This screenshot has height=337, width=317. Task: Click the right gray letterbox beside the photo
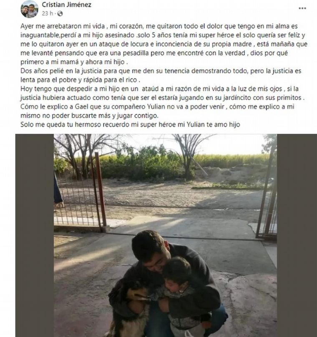coord(297,236)
